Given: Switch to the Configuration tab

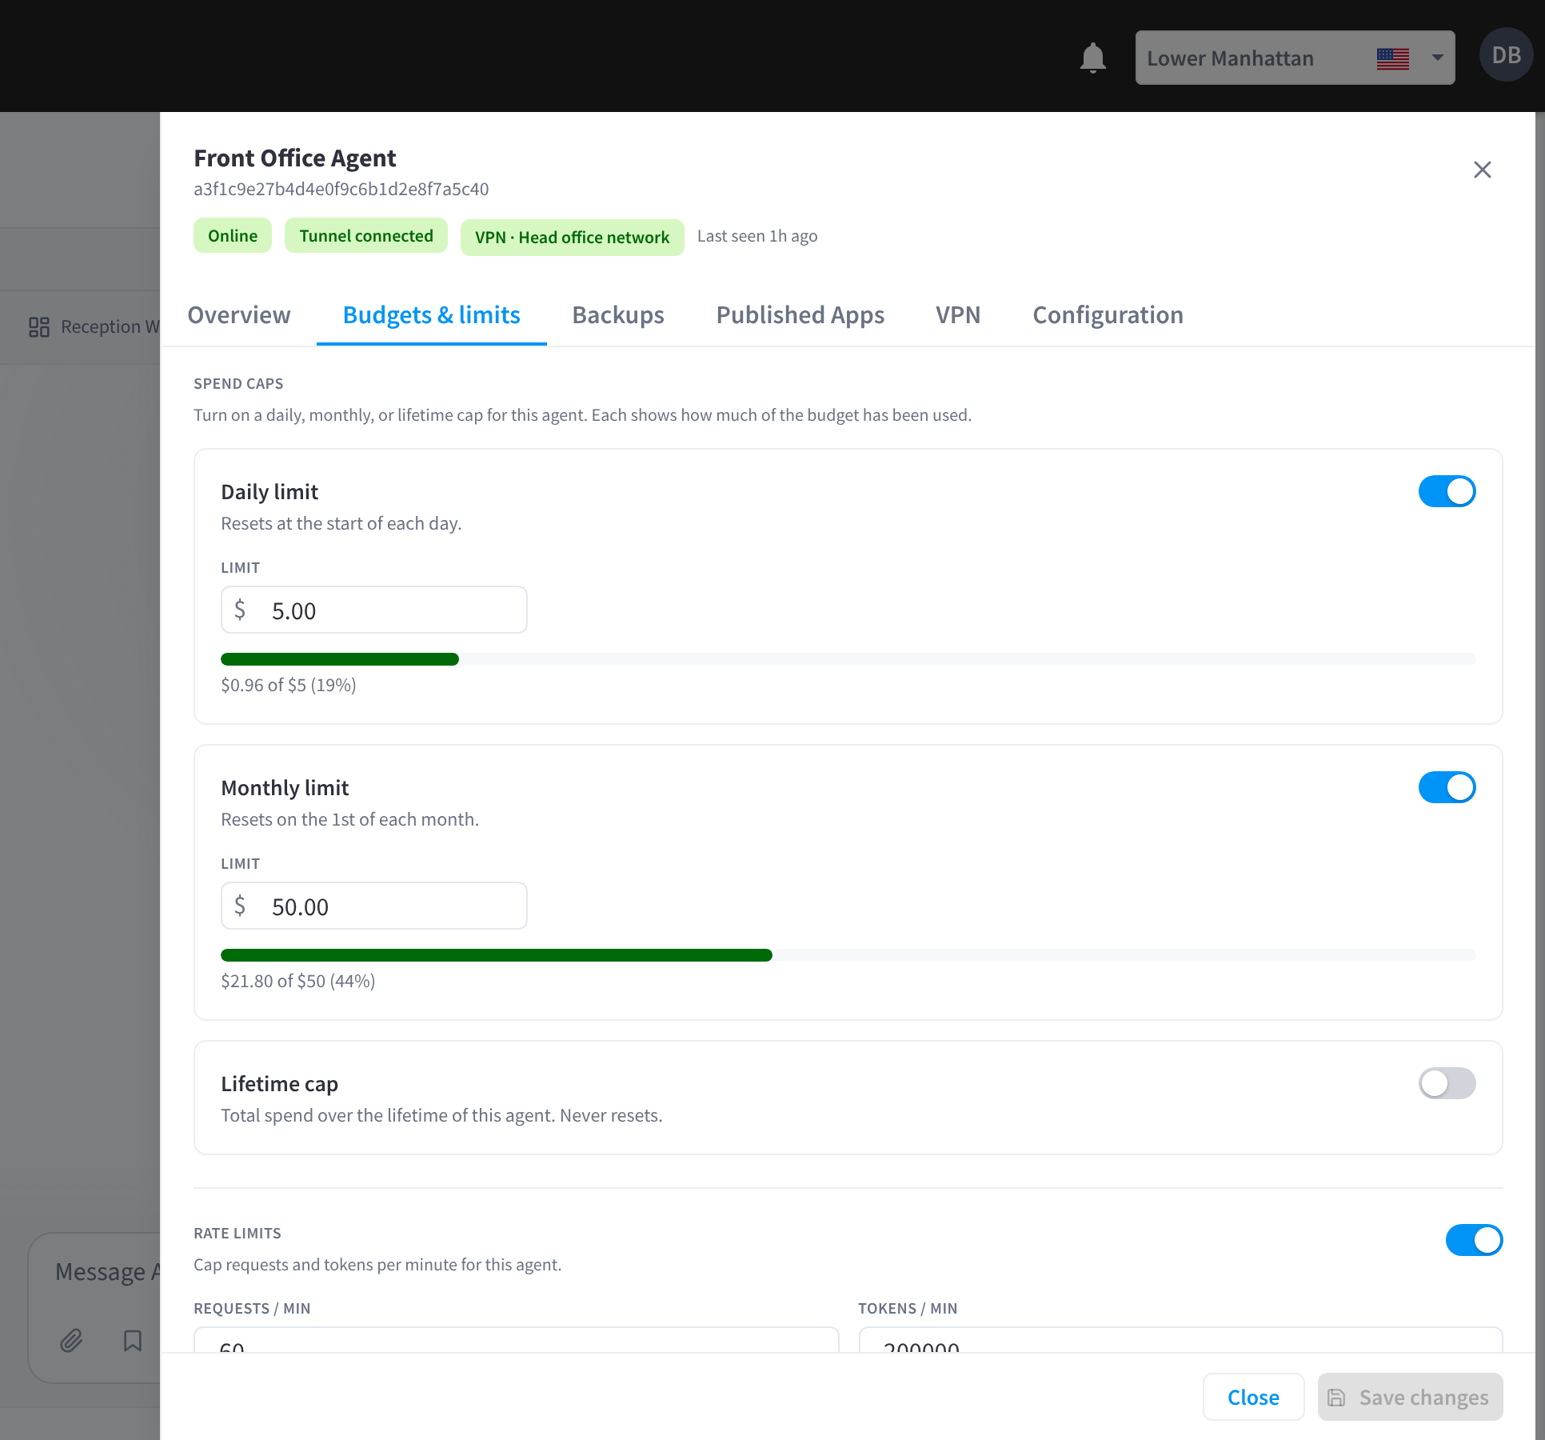Looking at the screenshot, I should point(1108,315).
